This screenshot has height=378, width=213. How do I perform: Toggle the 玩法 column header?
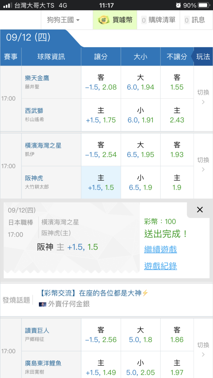coord(202,57)
